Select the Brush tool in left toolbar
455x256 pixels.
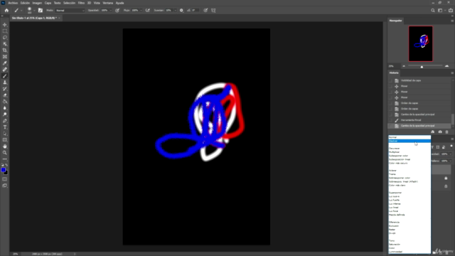(x=5, y=76)
